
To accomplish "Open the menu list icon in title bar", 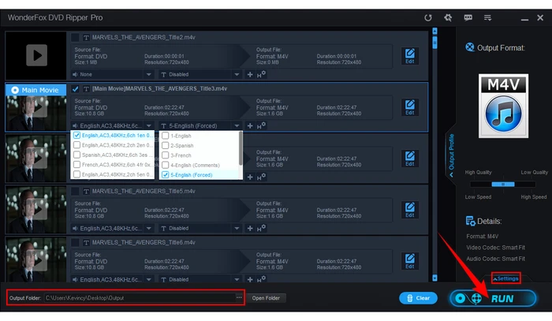I will click(487, 17).
